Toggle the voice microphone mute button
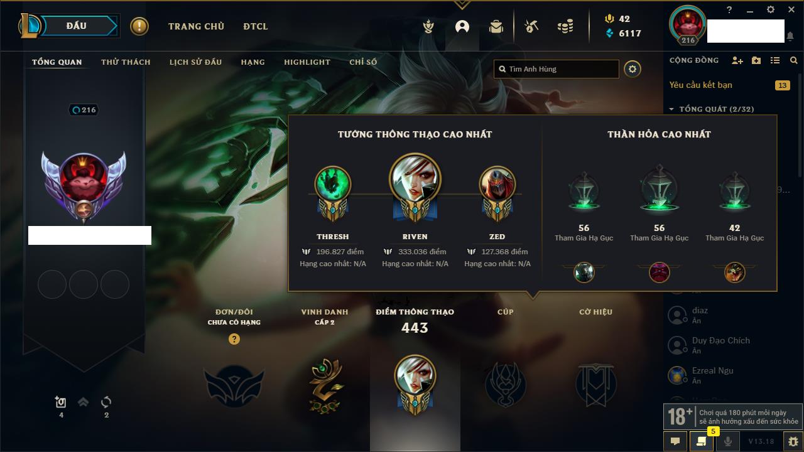Image resolution: width=804 pixels, height=452 pixels. pos(727,441)
